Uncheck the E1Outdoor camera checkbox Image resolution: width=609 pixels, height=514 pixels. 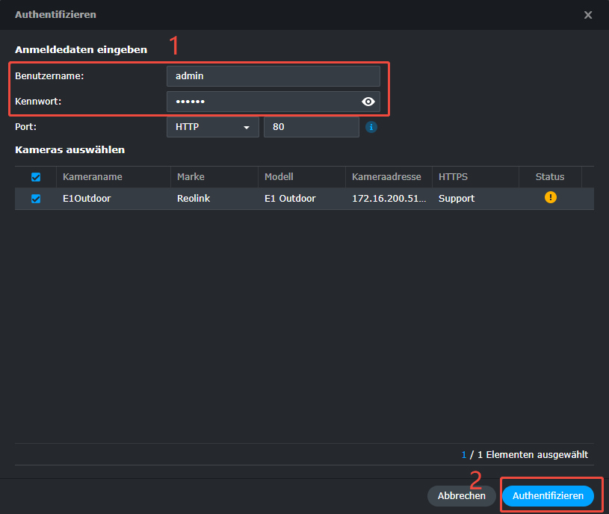[36, 199]
